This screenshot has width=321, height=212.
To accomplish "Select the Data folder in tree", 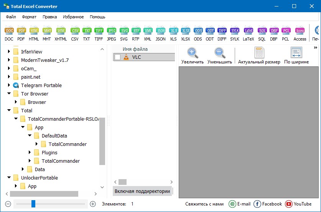I will click(x=40, y=169).
